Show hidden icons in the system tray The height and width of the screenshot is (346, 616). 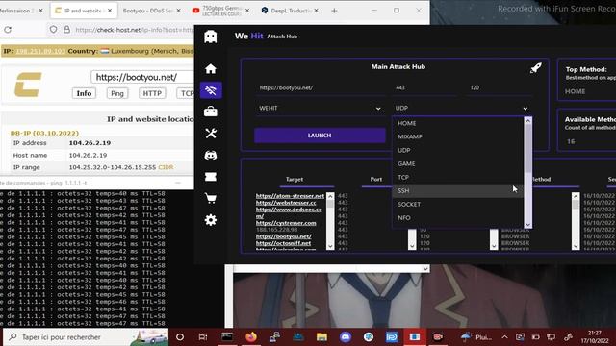[504, 337]
